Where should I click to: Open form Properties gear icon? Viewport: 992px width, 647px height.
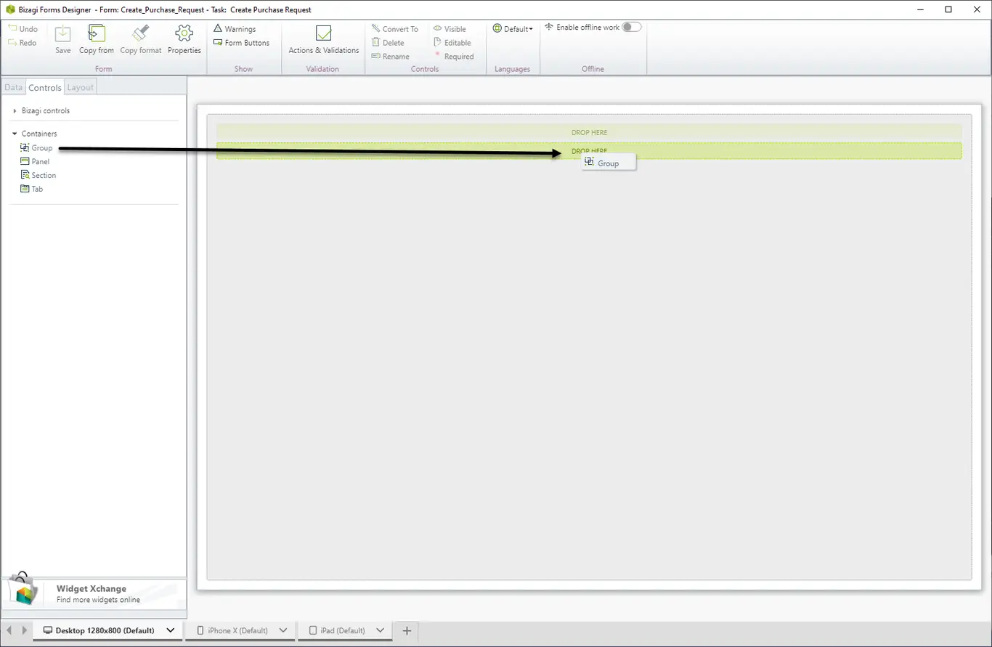pyautogui.click(x=184, y=33)
